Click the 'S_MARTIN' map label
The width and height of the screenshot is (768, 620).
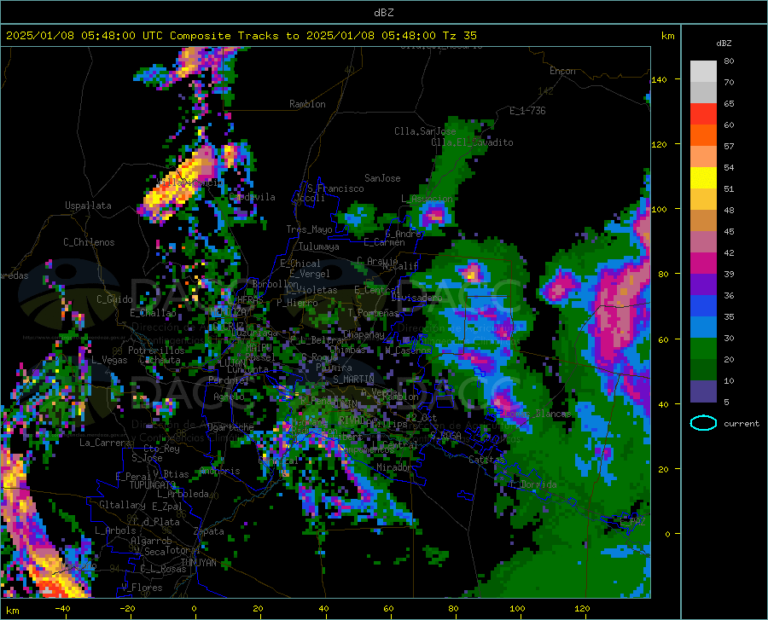point(353,380)
